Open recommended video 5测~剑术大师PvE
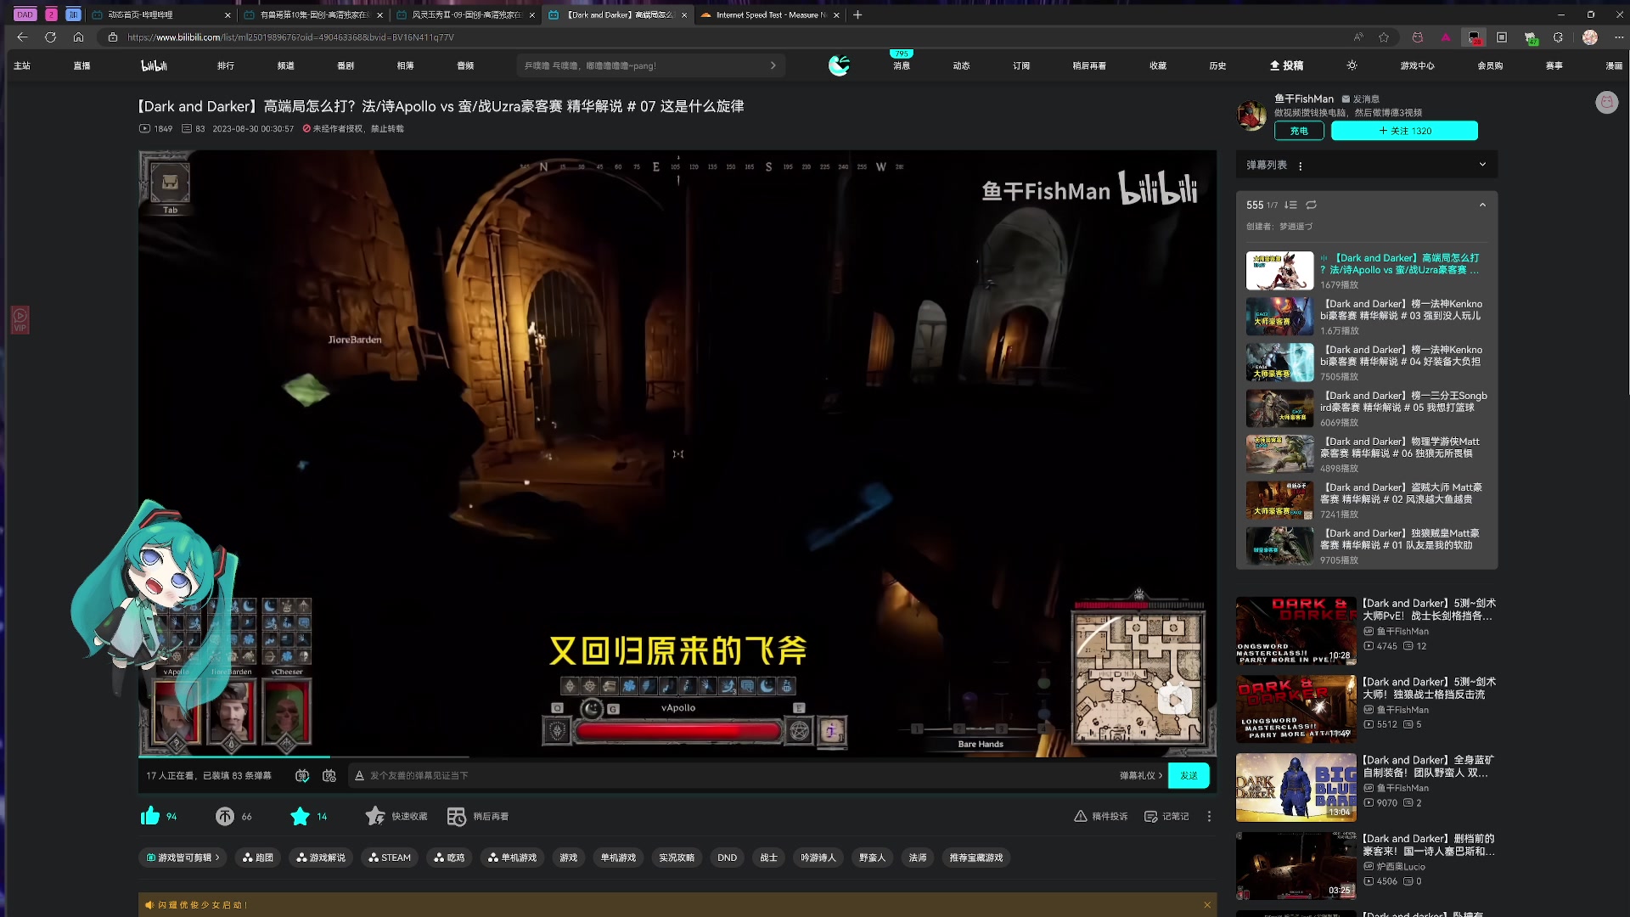This screenshot has width=1630, height=917. pyautogui.click(x=1367, y=630)
